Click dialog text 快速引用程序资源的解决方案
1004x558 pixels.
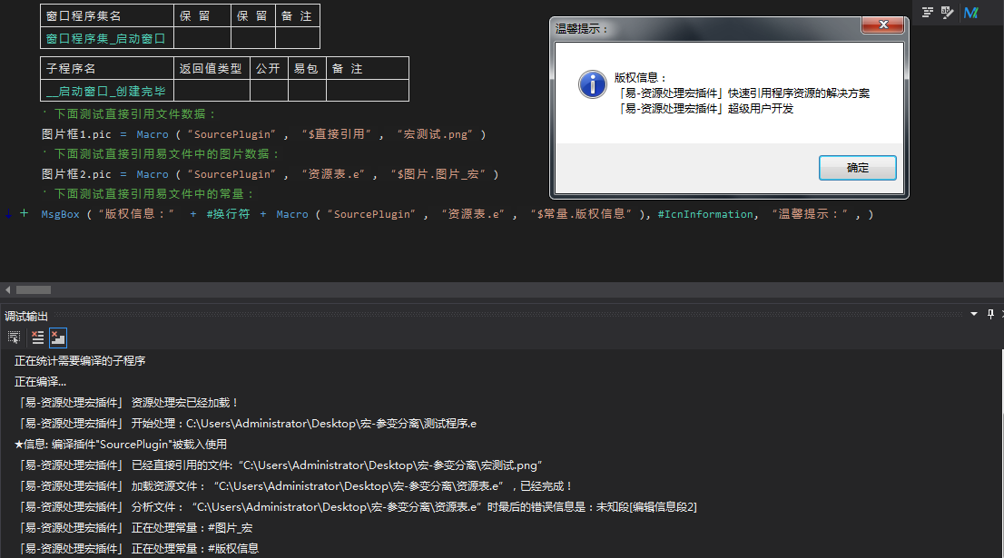[x=799, y=93]
